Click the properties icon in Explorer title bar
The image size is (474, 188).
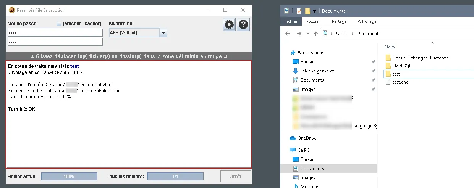tap(299, 11)
